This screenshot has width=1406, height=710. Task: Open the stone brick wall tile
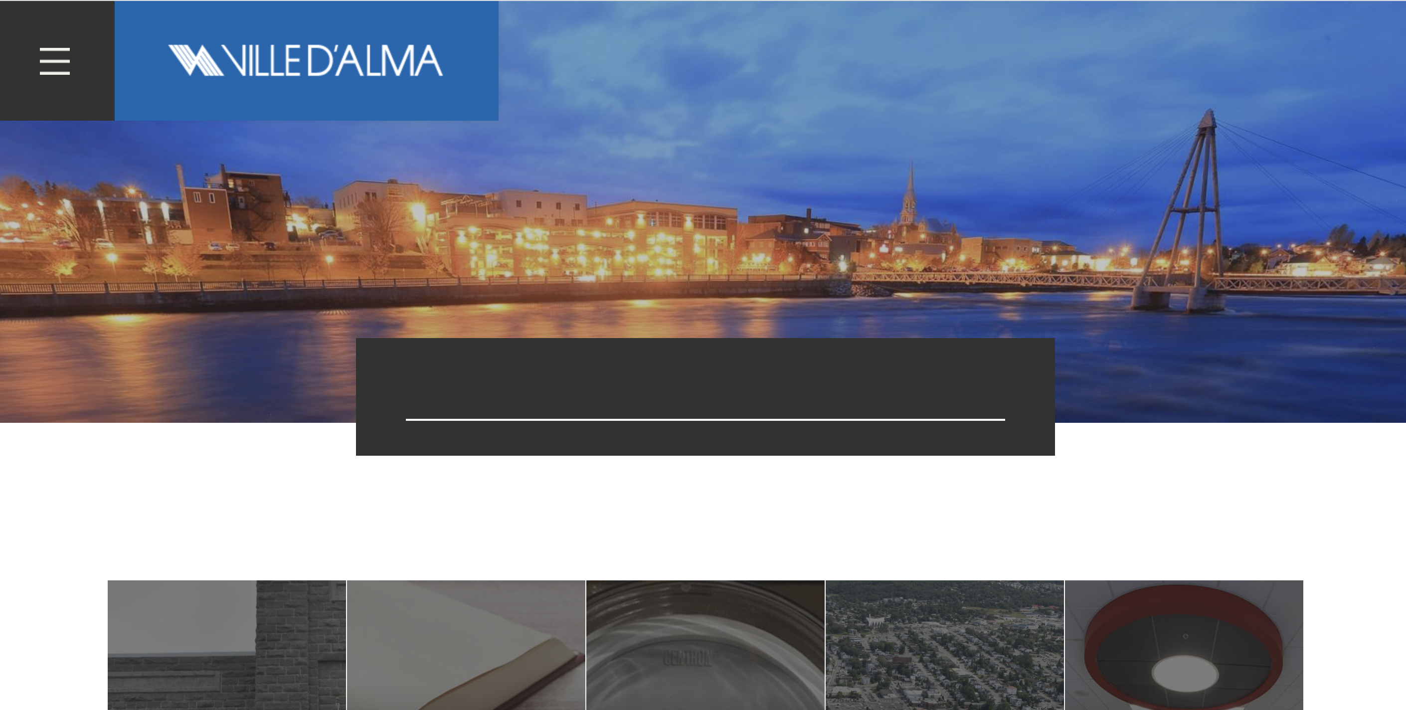[x=226, y=645]
